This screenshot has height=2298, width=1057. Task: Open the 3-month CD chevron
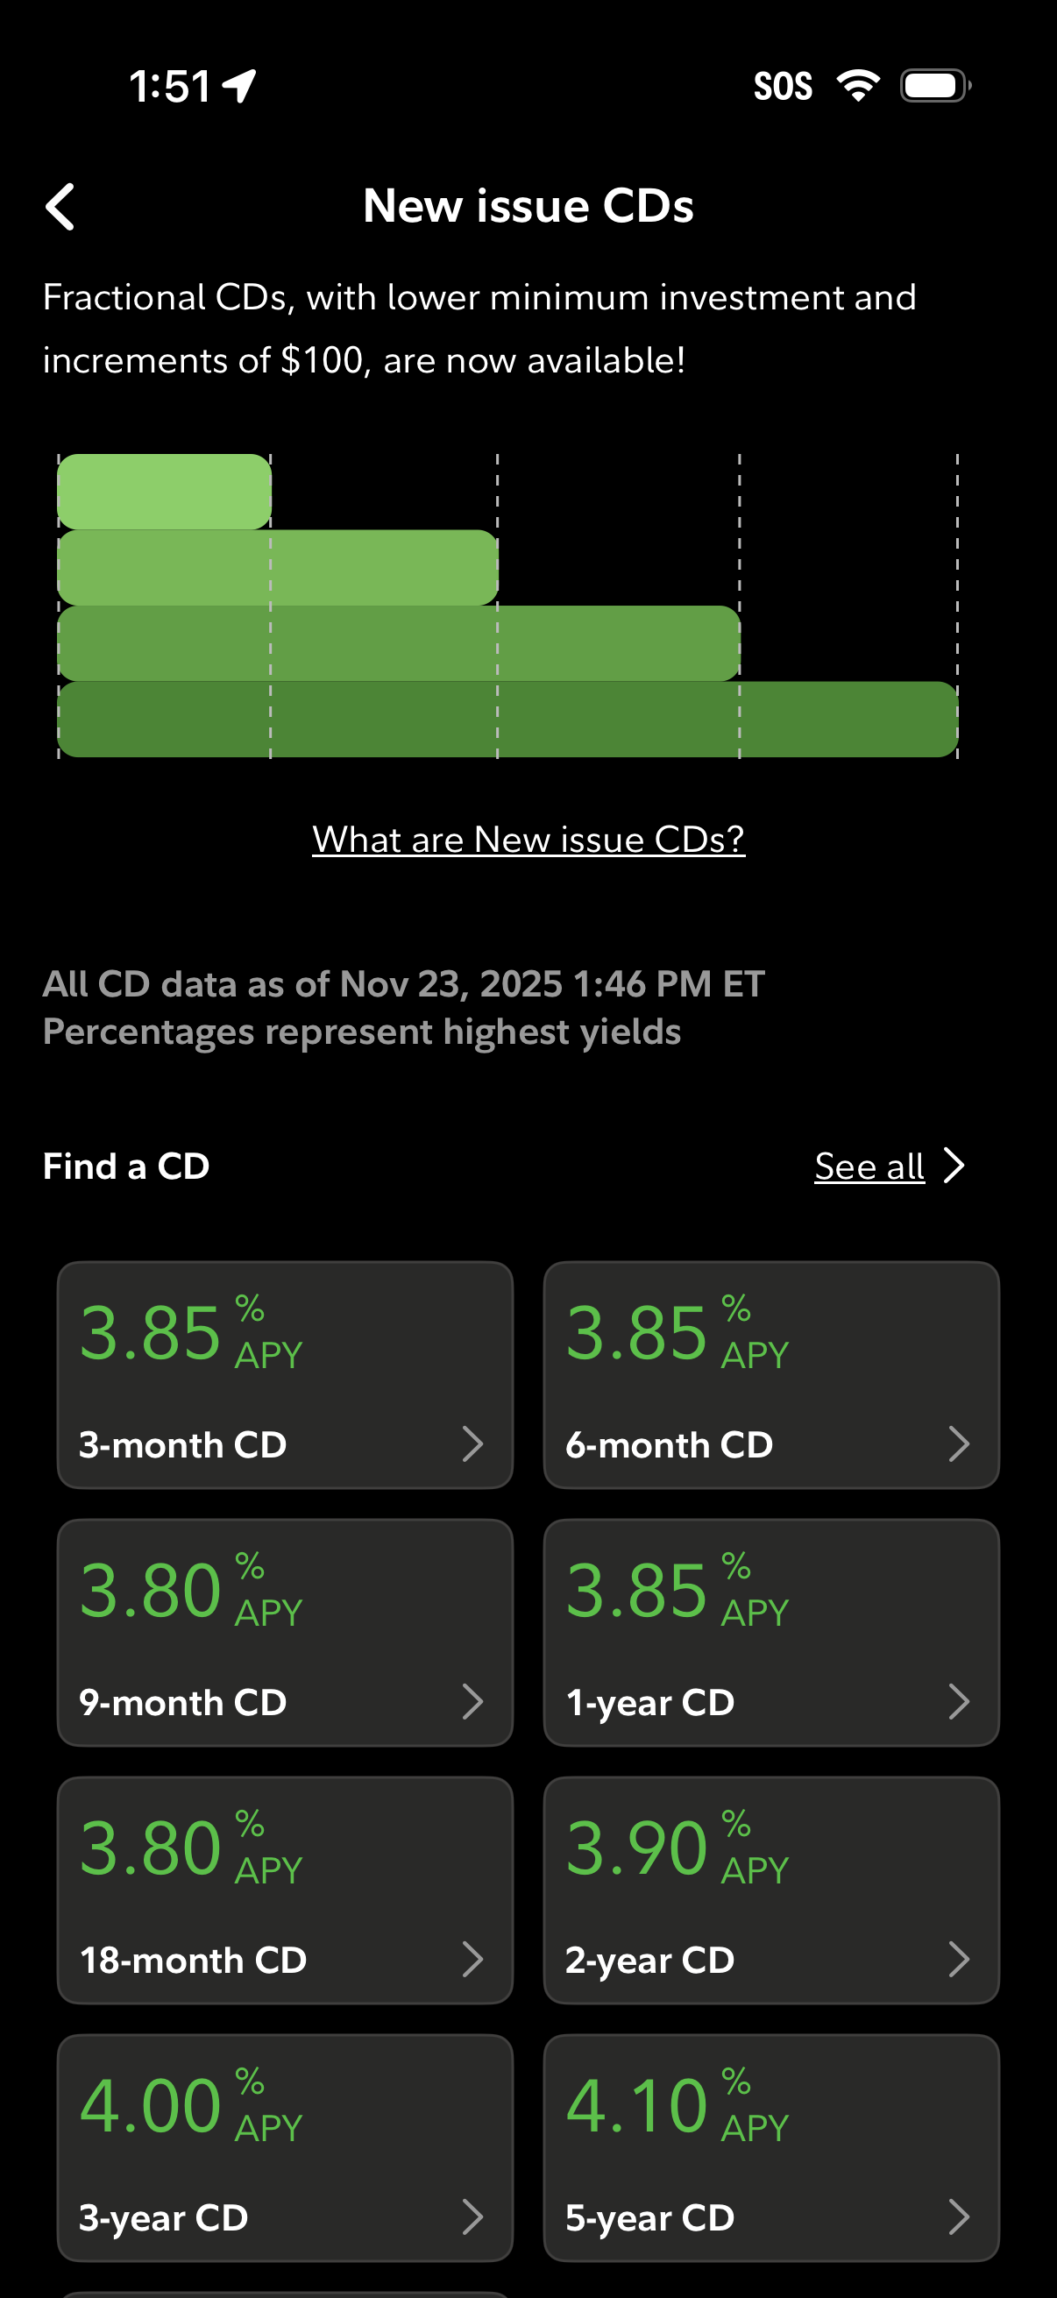pyautogui.click(x=472, y=1443)
